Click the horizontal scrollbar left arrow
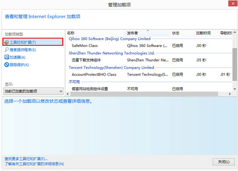 pos(68,94)
